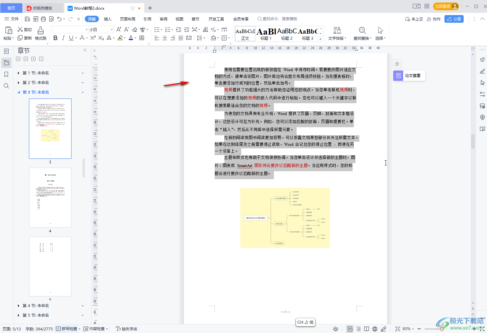This screenshot has width=487, height=333.
Task: Activate the Format Painter 格式刷
Action: pyautogui.click(x=41, y=34)
